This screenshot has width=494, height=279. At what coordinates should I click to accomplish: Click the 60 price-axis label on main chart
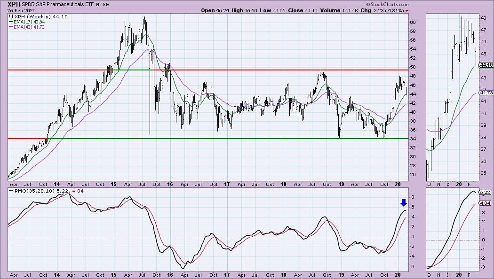[x=413, y=23]
